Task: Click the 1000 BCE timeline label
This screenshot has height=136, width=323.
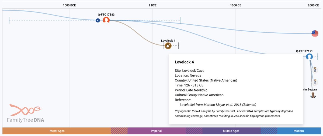Action: 70,5
